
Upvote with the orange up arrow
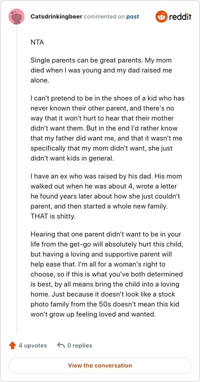12,345
